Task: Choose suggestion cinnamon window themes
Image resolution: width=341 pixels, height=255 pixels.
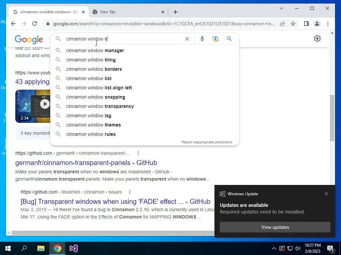Action: pos(145,125)
